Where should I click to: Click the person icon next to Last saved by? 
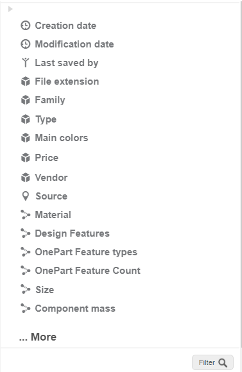click(x=26, y=63)
